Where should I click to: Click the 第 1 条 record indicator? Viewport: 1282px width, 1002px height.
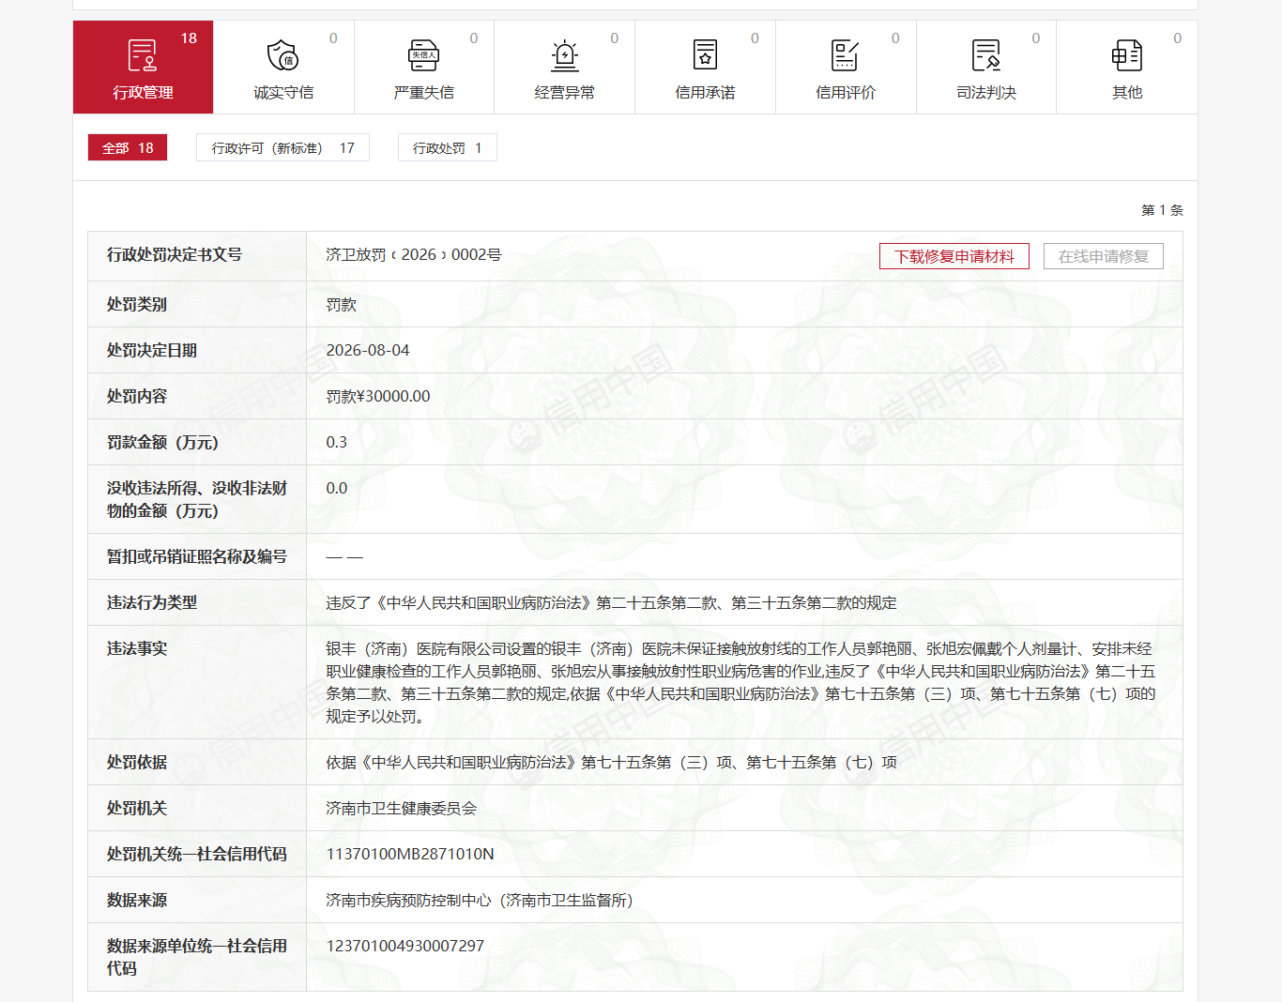coord(1162,210)
